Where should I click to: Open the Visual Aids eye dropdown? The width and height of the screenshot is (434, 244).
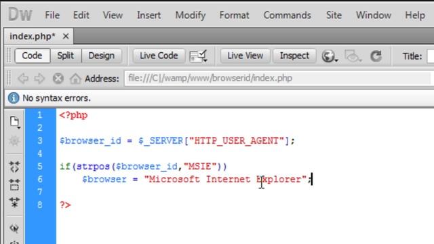[353, 56]
